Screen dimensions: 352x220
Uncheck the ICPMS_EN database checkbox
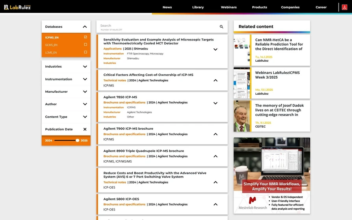[x=85, y=37]
